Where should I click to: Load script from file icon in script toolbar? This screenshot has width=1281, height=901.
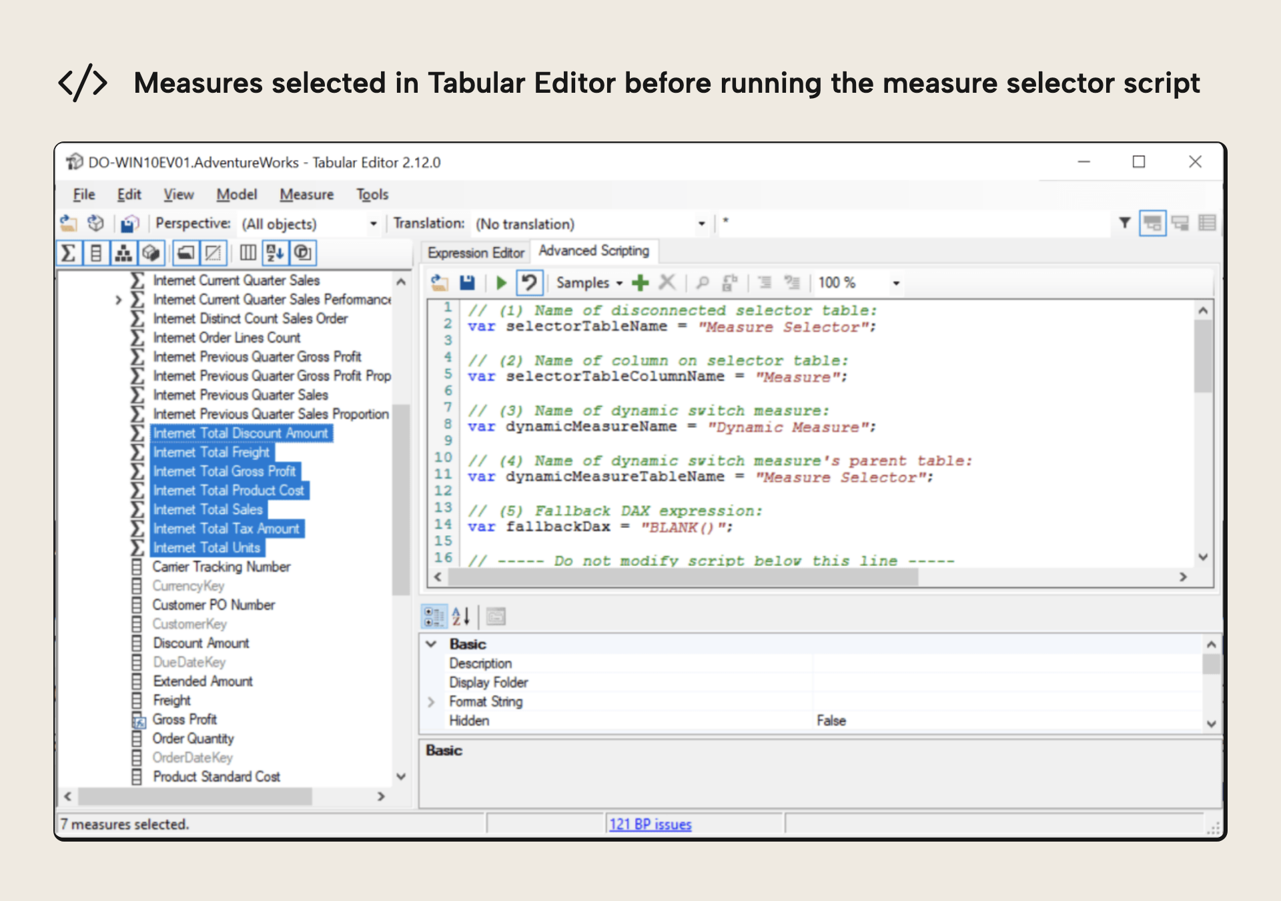point(440,283)
